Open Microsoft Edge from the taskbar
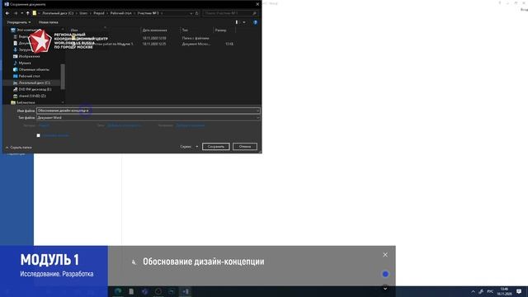This screenshot has width=528, height=297. (118, 291)
